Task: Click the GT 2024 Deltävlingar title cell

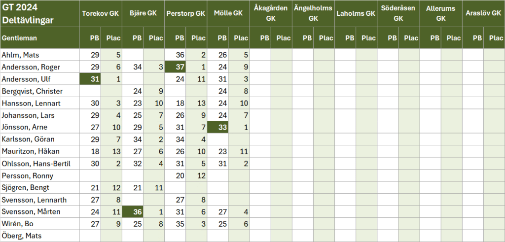Action: click(x=39, y=13)
